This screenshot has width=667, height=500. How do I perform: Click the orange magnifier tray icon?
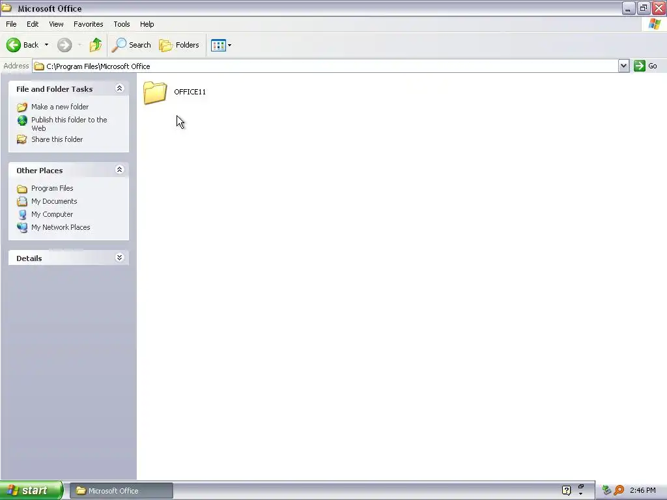point(619,490)
